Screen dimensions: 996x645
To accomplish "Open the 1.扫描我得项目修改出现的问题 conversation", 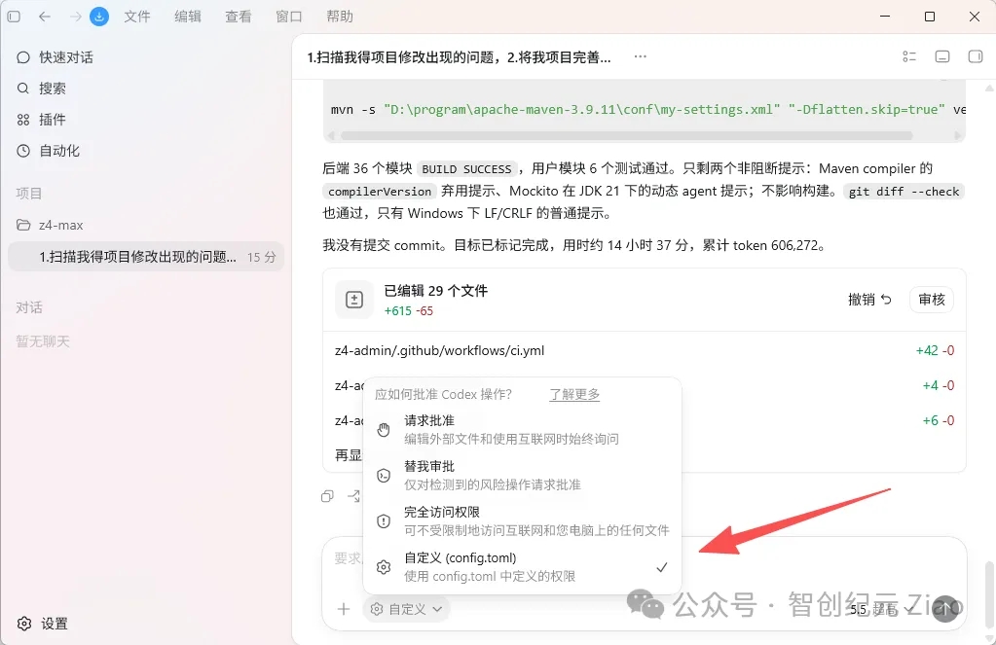I will (146, 257).
